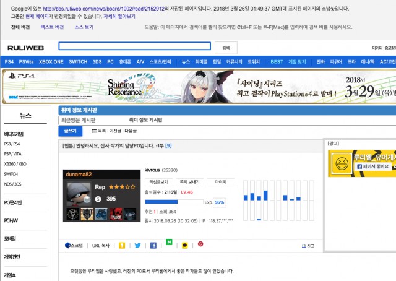Click the 글쓰기 write button
Screen dimensions: 396x281
point(70,131)
